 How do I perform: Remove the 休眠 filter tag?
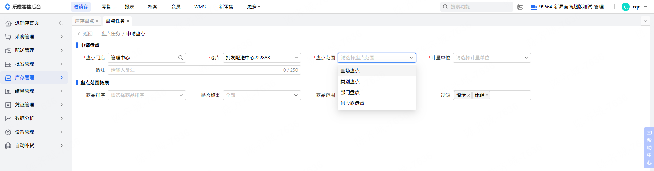487,95
